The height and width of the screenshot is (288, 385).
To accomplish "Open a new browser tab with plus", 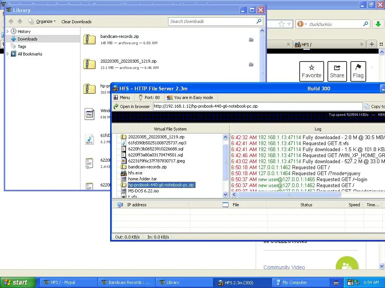I will [372, 44].
